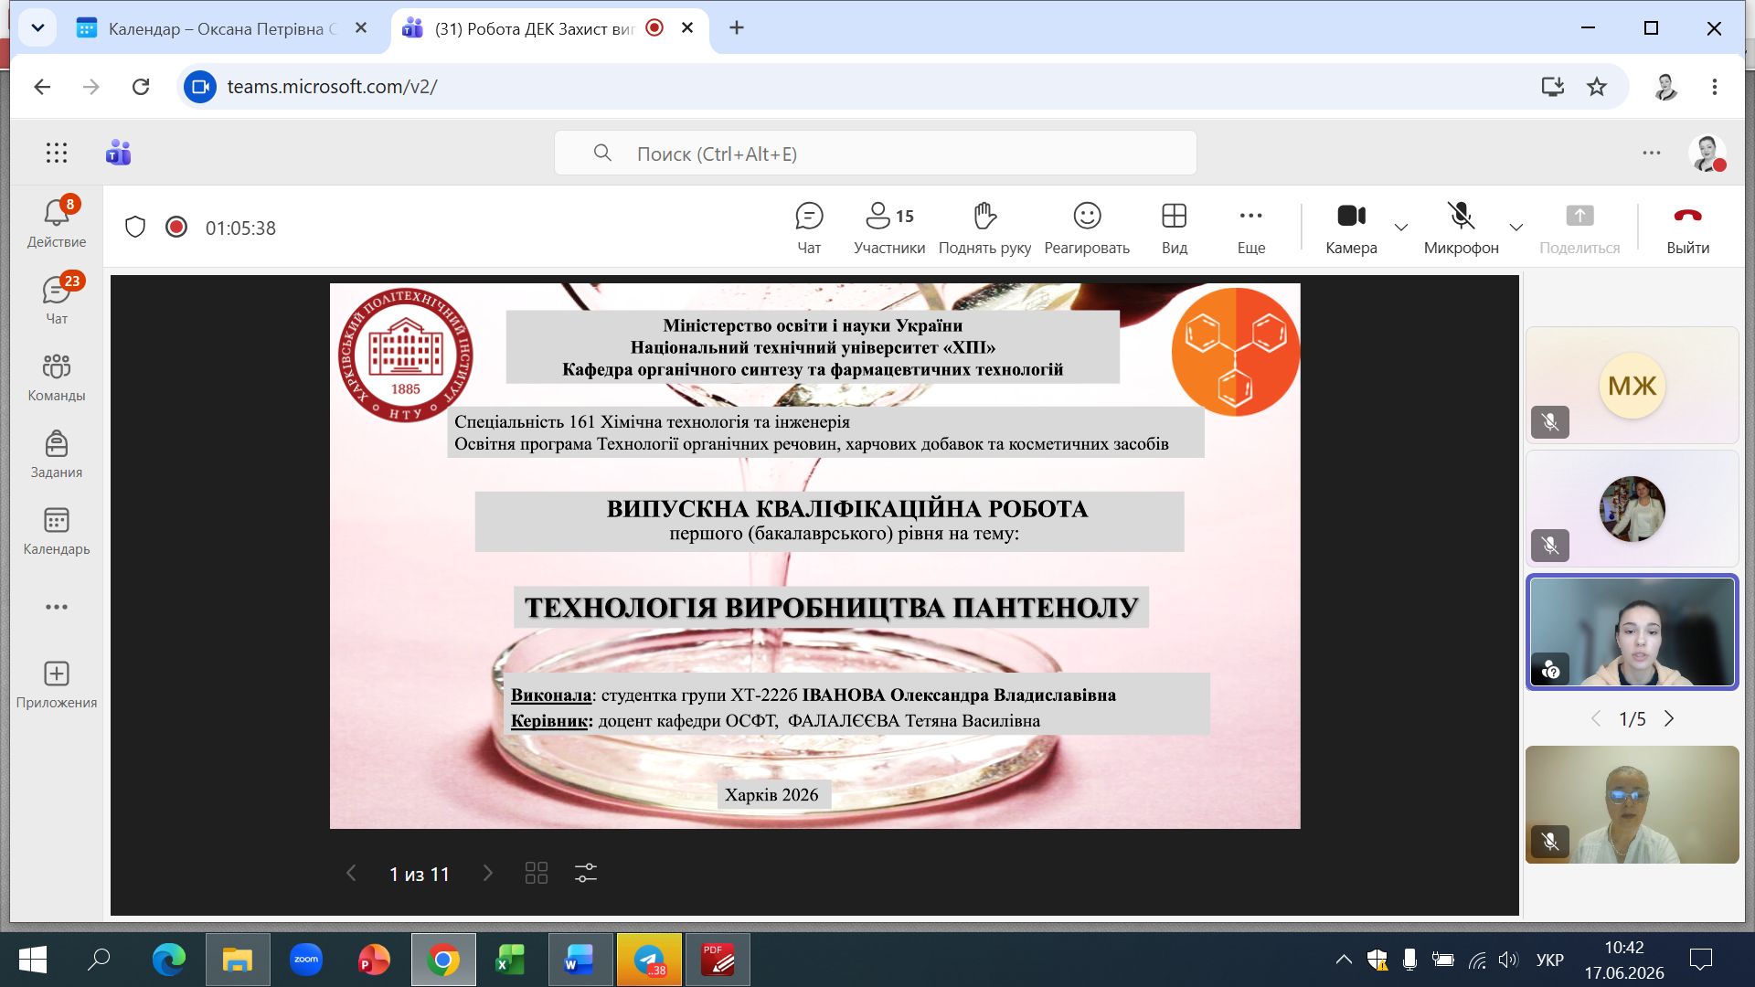Open a new browser tab
The width and height of the screenshot is (1755, 987).
point(737,28)
